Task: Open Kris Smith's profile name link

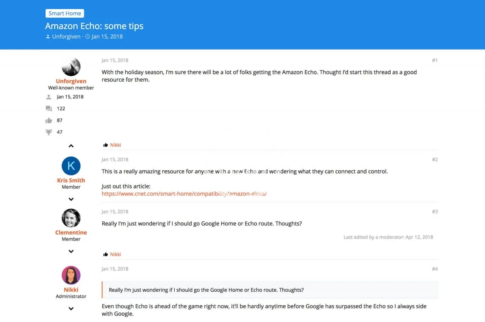Action: tap(71, 180)
